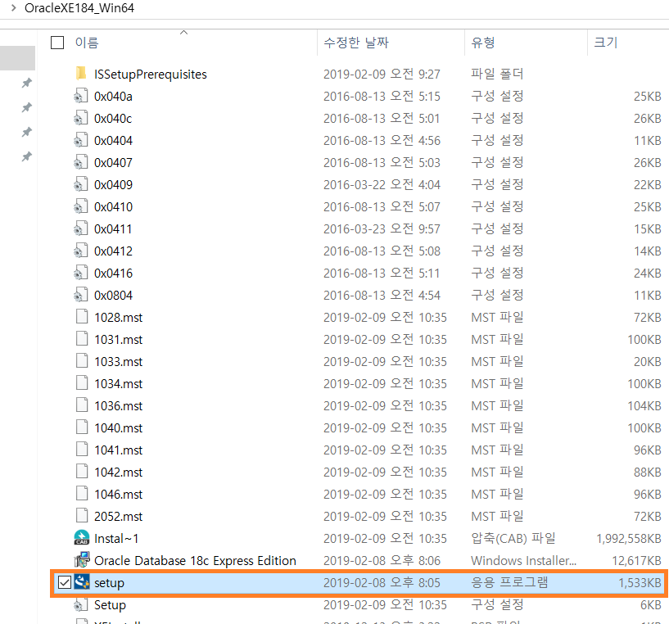Toggle the select-all checkbox in header
669x624 pixels.
coord(57,43)
